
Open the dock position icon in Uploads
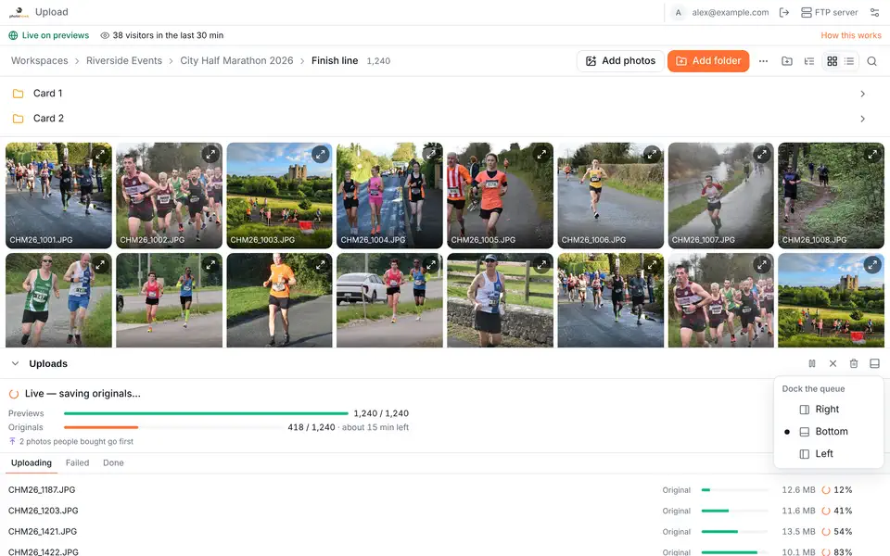pos(874,363)
